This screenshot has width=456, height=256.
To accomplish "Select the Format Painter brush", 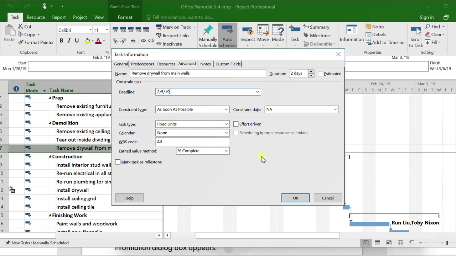I will point(21,42).
